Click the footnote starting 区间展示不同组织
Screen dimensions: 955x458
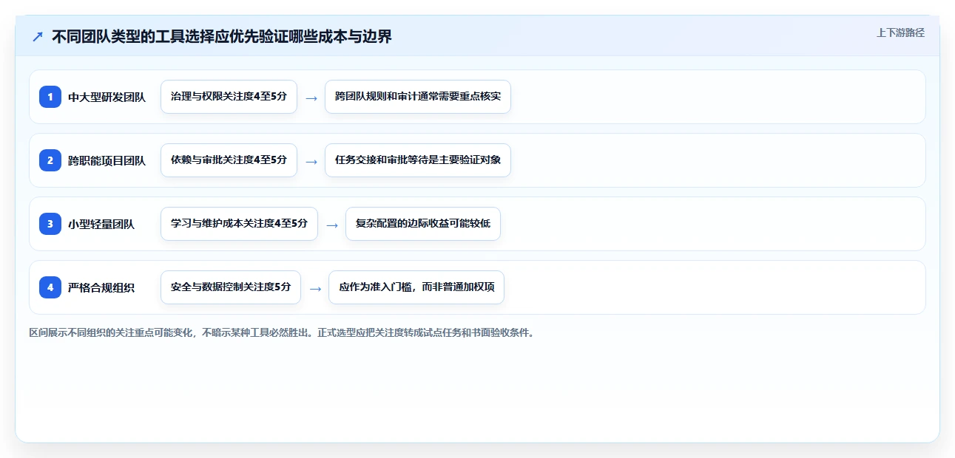(281, 332)
